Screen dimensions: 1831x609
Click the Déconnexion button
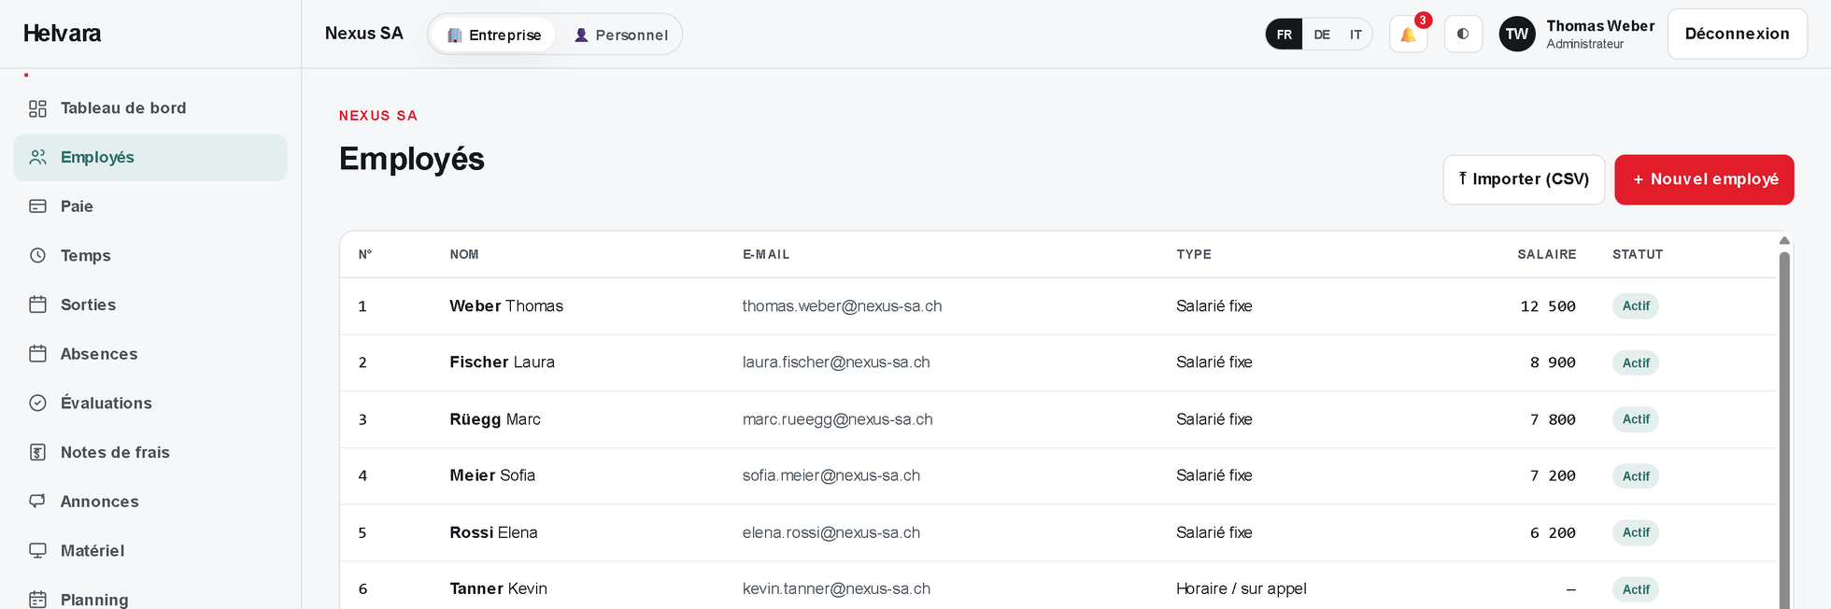(x=1737, y=35)
